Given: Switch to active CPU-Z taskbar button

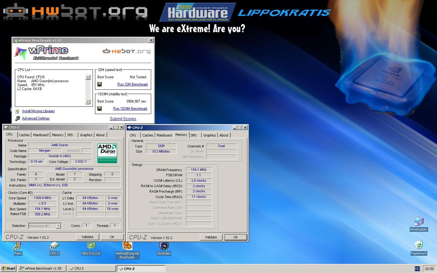Looking at the screenshot, I should click(141, 268).
